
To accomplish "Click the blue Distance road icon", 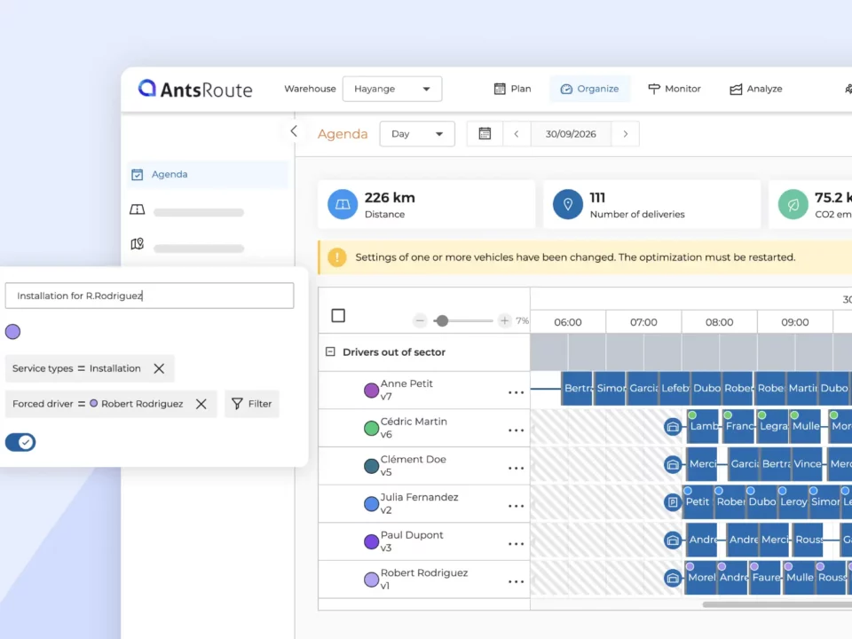I will click(343, 204).
